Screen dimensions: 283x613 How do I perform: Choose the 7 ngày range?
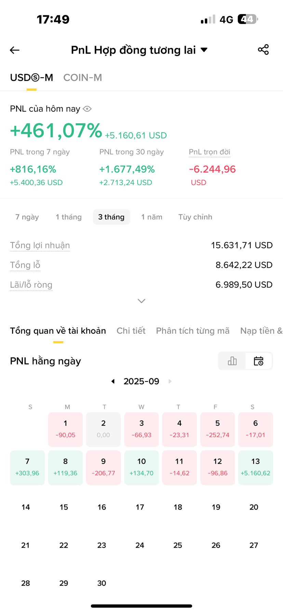tap(27, 217)
